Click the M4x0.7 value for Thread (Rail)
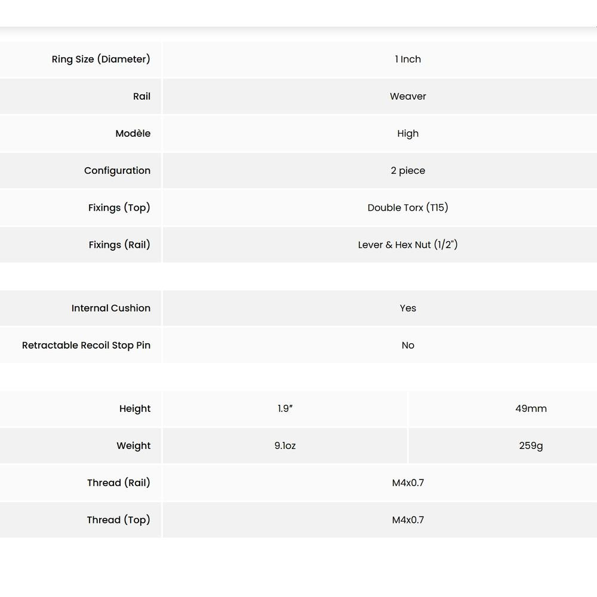 [408, 482]
